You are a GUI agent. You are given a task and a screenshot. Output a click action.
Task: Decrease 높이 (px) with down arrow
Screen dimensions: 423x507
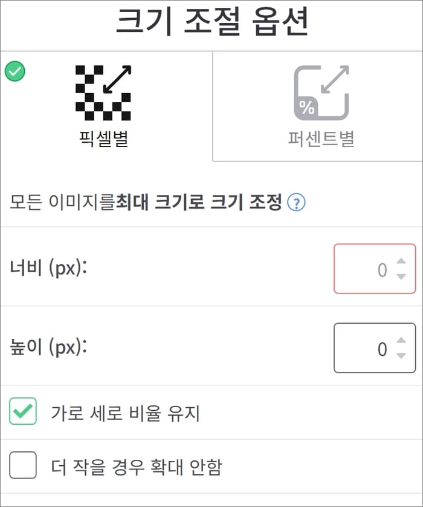401,356
